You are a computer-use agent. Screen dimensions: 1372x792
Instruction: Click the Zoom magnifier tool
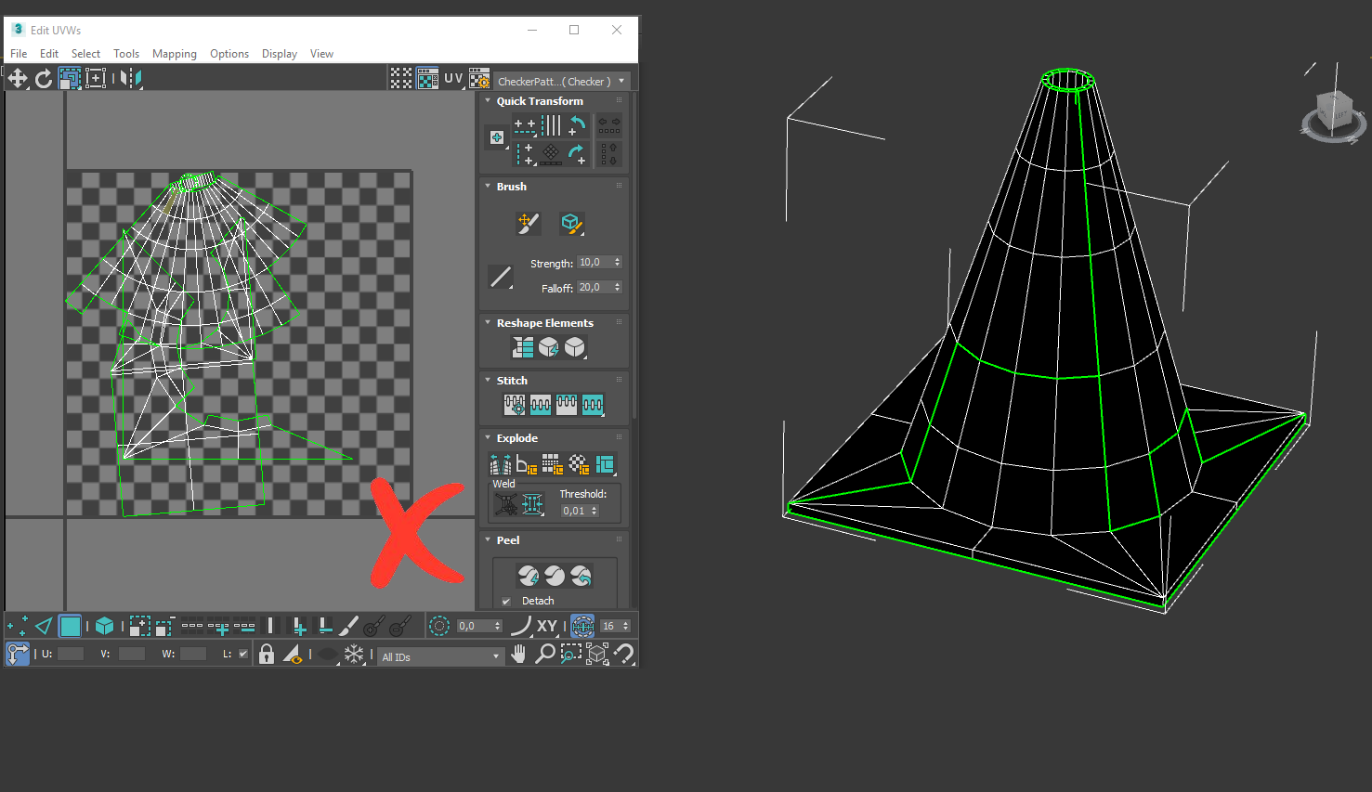pos(545,655)
